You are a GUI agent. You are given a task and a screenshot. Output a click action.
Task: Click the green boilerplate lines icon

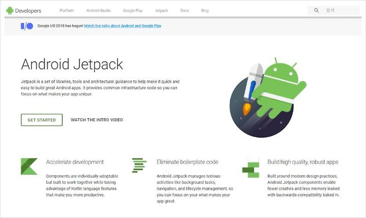pos(139,165)
